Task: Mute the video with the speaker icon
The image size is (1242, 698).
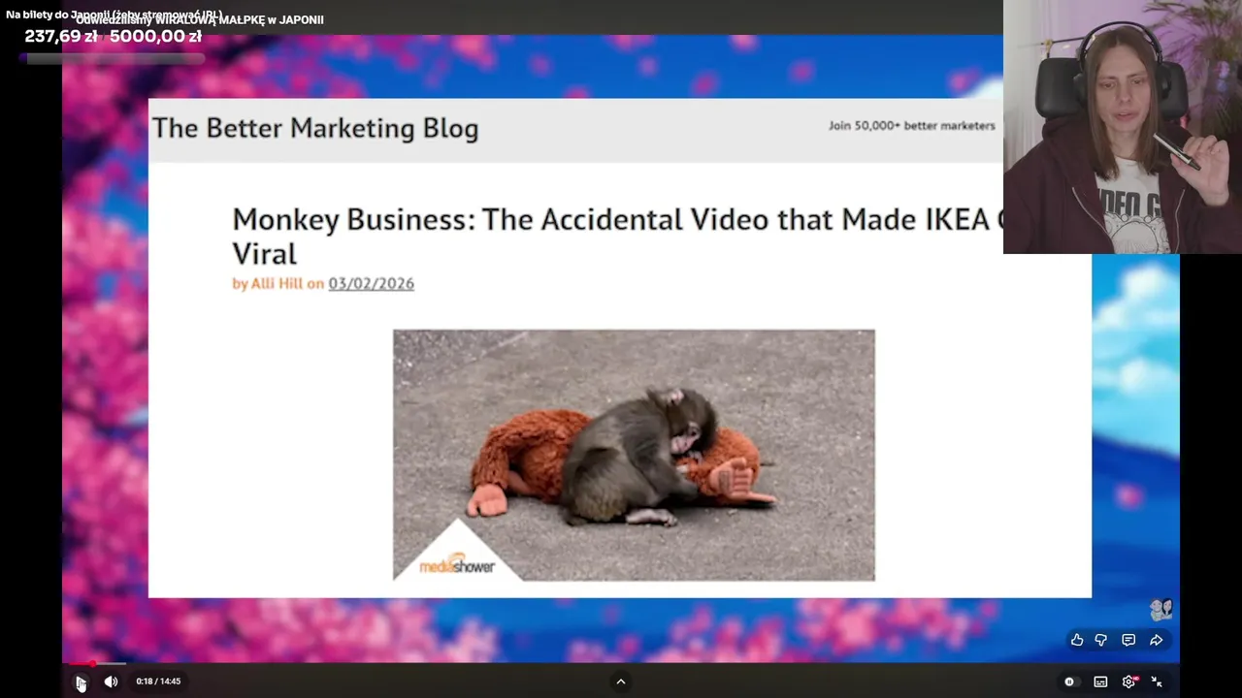Action: tap(111, 682)
